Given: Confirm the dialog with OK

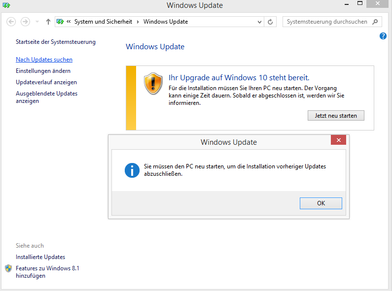Looking at the screenshot, I should tap(321, 203).
